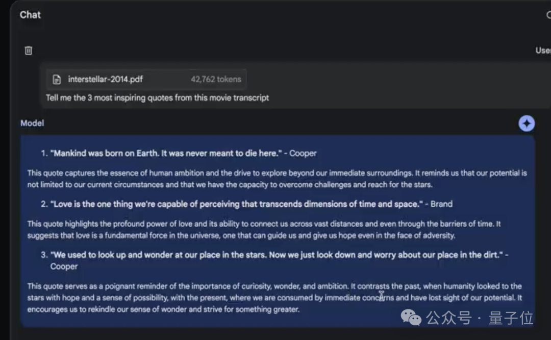Select the quote about love transcending dimensions
551x340 pixels.
click(237, 204)
